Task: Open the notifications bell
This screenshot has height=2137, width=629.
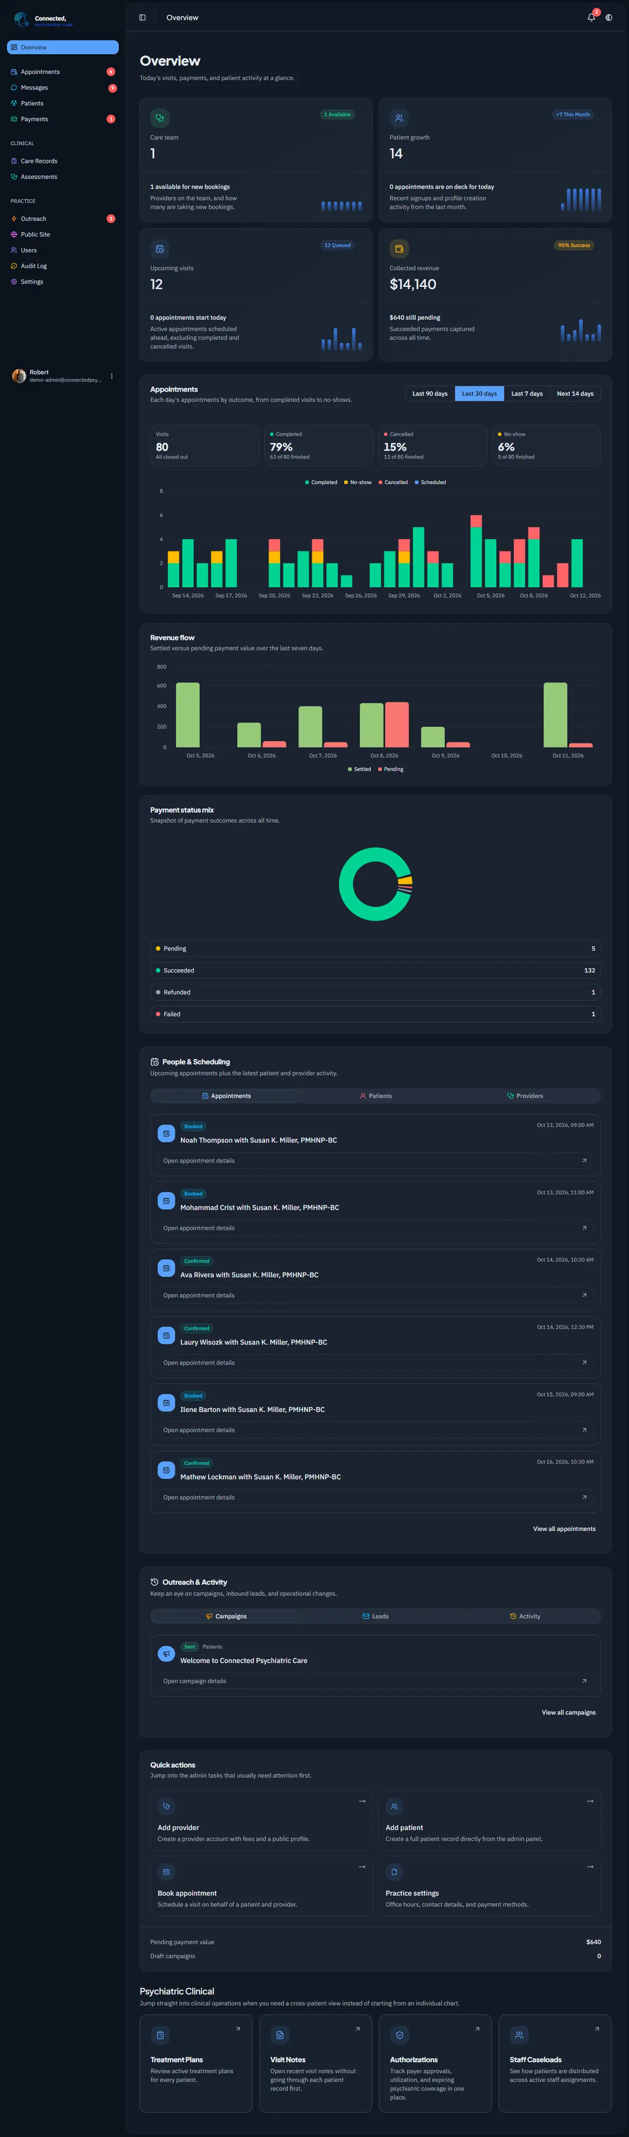Action: click(x=591, y=17)
